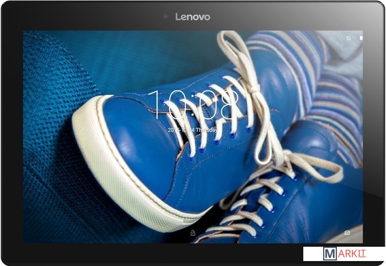Image resolution: width=386 pixels, height=266 pixels.
Task: Tap the Wi-Fi signal status icon
Action: point(355,38)
